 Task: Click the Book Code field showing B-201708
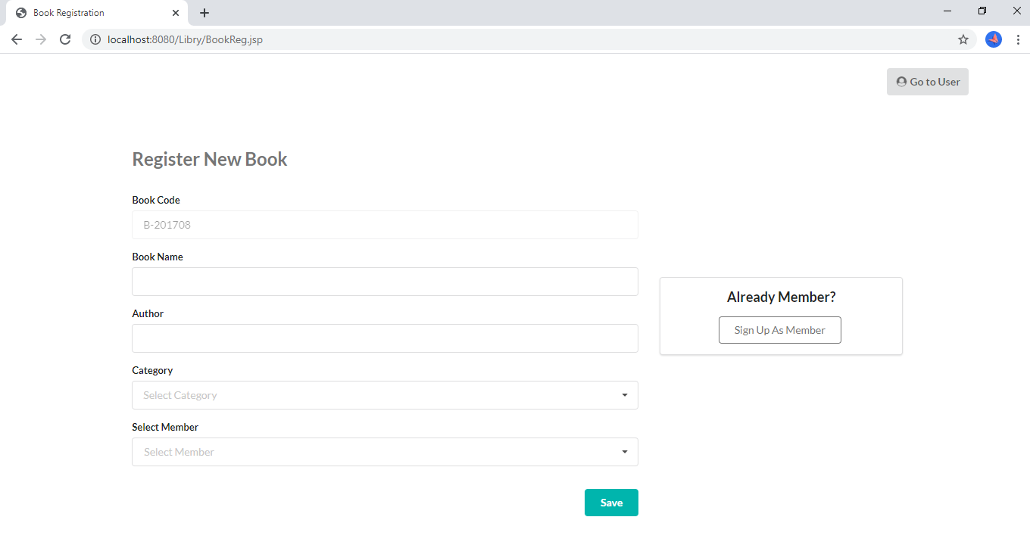point(385,224)
